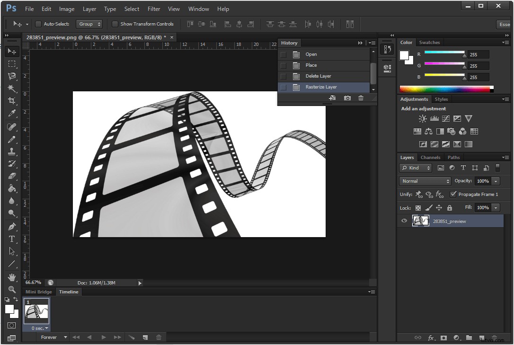This screenshot has height=345, width=514.
Task: Switch to Mini Bridge panel
Action: pos(38,292)
